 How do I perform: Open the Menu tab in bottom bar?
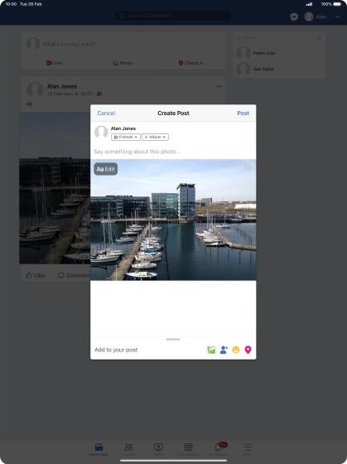(x=248, y=449)
